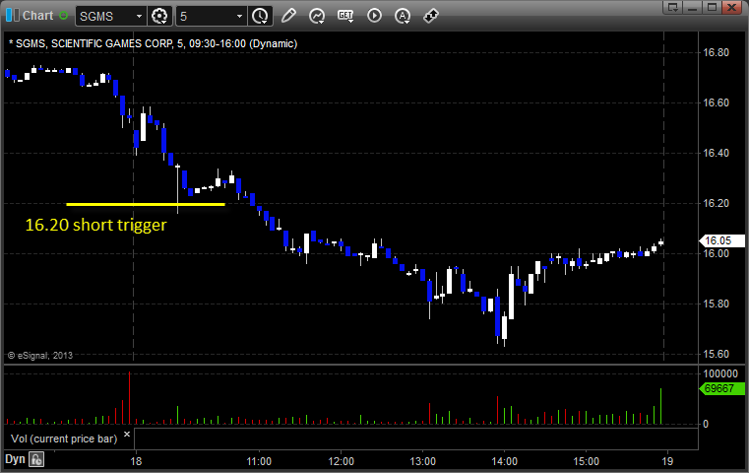Click the 11:00 time axis label
Screen dimensions: 749x473
point(259,461)
